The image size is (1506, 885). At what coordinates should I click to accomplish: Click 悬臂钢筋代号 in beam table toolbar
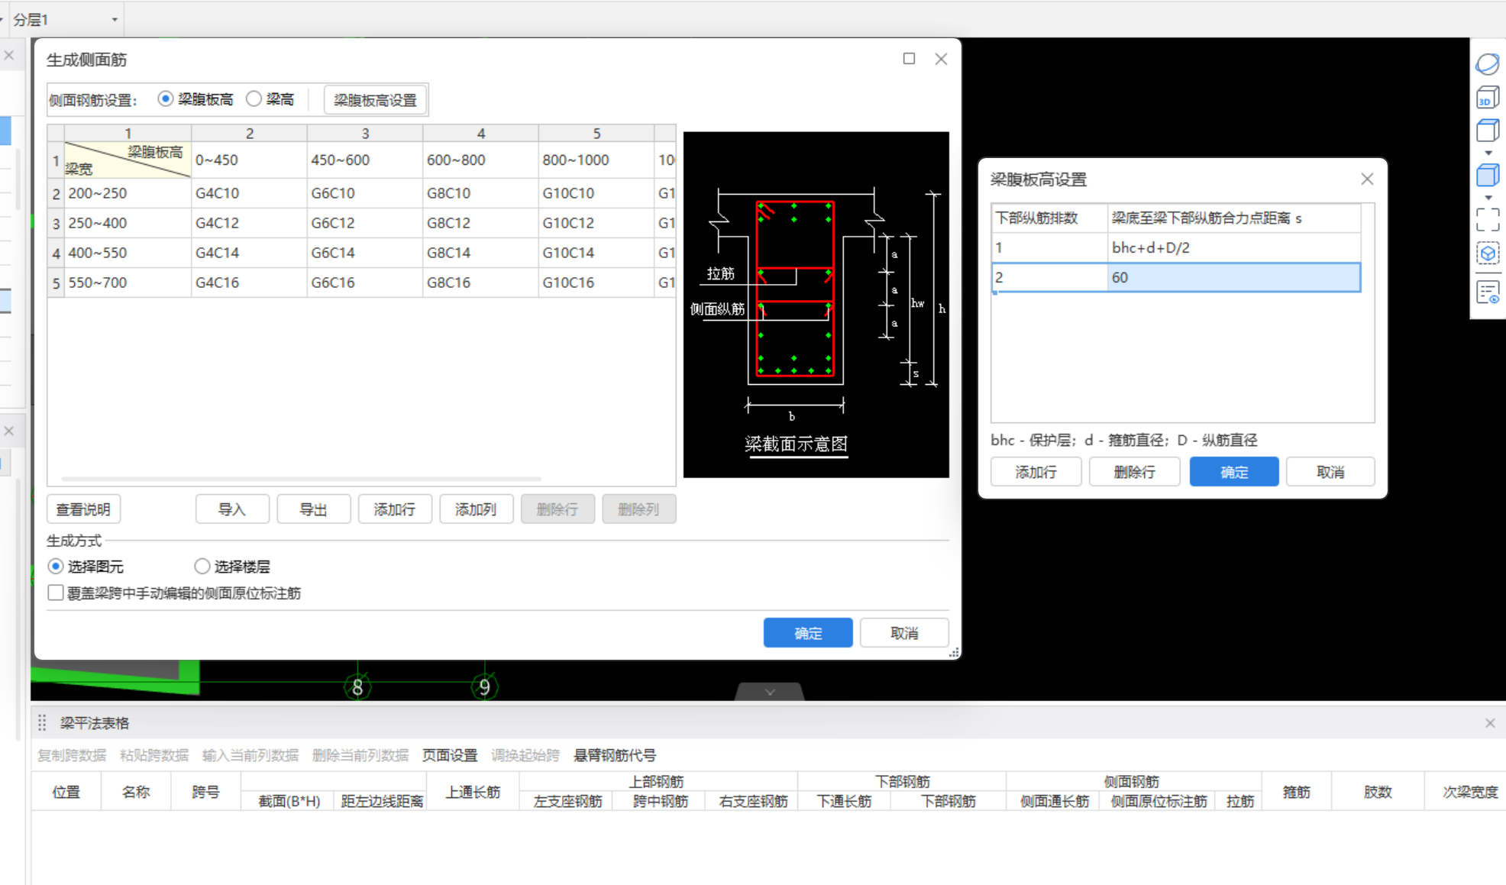pyautogui.click(x=615, y=755)
